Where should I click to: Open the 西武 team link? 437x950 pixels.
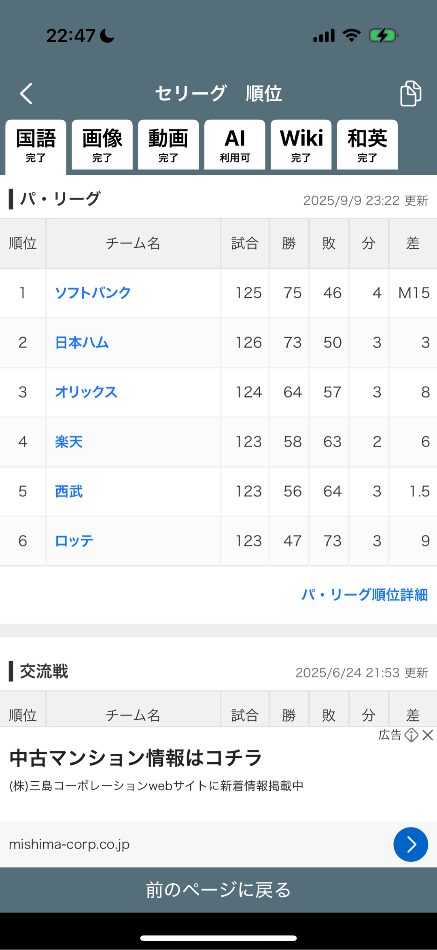(69, 491)
